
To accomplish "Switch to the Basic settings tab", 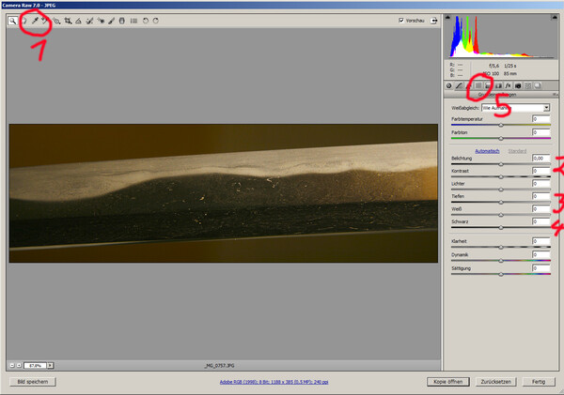I will [x=449, y=85].
